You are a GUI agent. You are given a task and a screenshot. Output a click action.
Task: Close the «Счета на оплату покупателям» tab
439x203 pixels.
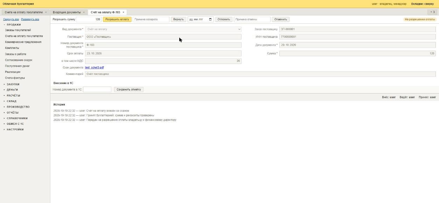coord(46,12)
